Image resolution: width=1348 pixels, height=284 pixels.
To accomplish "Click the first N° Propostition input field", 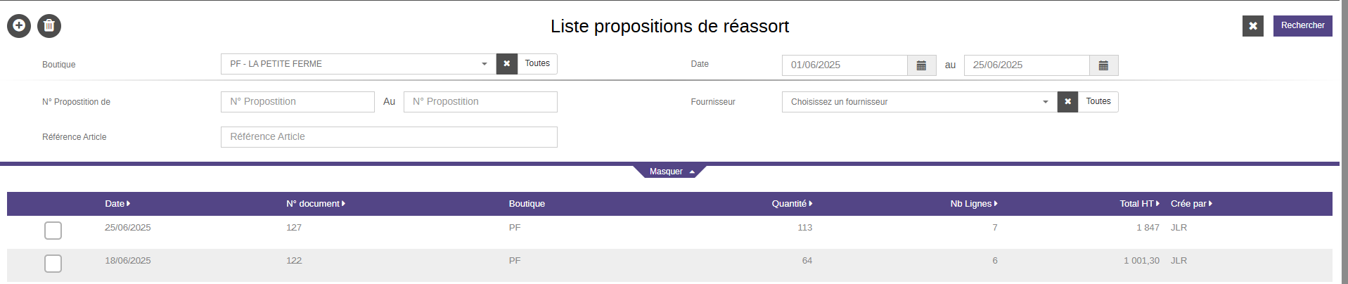I will [x=297, y=102].
